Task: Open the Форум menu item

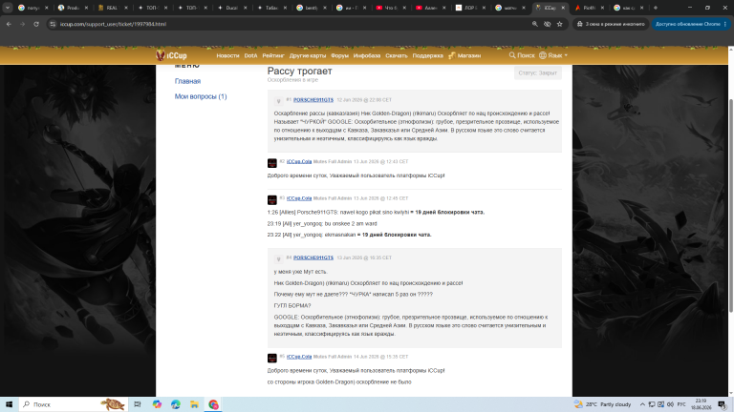Action: pos(339,55)
